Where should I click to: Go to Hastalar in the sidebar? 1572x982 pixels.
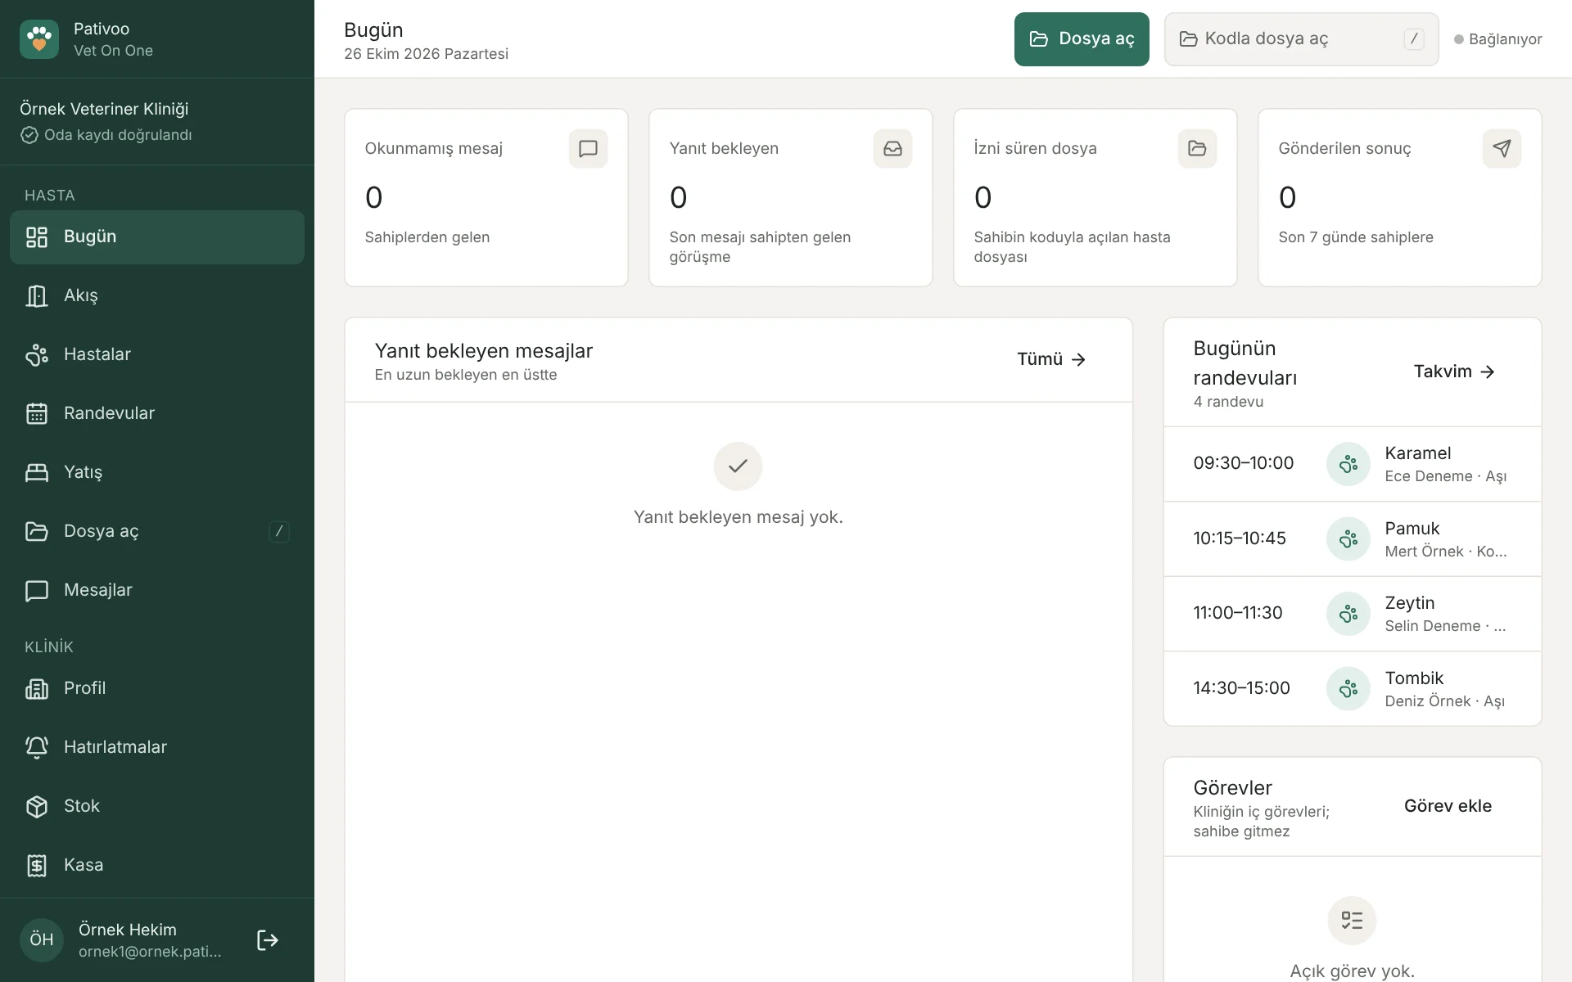[x=157, y=354]
